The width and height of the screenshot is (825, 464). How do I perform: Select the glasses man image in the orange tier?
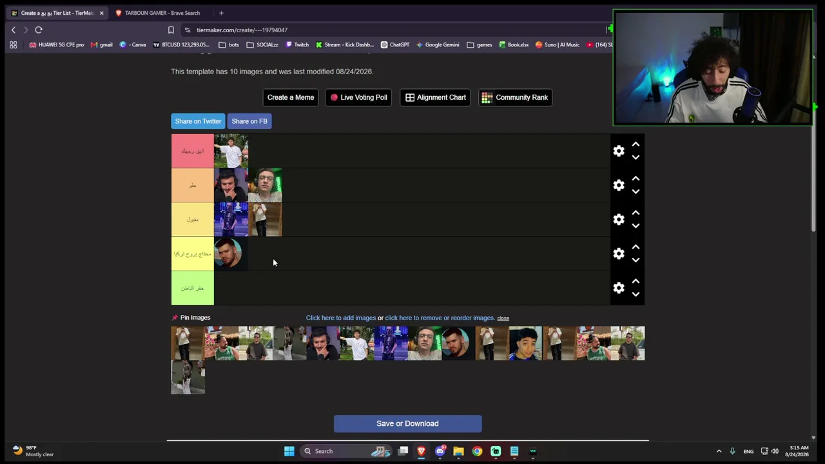coord(265,185)
